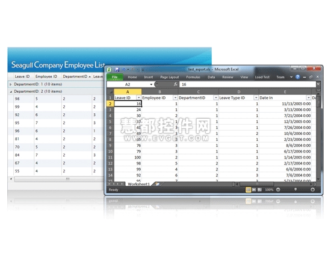Restore the workbook window inside Excel

[x=311, y=77]
